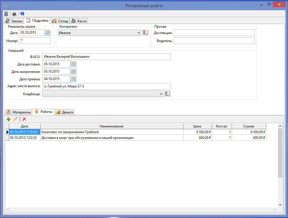The image size is (288, 218).
Task: Delete selected work with red X icon
Action: pyautogui.click(x=25, y=119)
